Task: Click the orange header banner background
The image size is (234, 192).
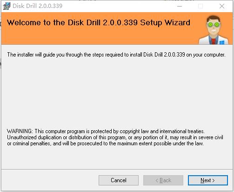Action: click(x=99, y=36)
